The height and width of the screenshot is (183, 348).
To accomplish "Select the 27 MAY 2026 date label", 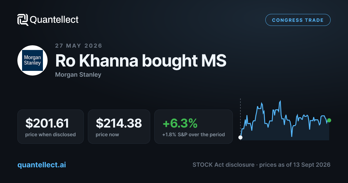I will pos(79,46).
